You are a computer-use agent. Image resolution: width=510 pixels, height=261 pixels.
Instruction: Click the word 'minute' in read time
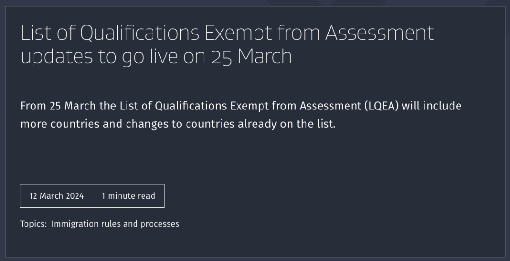122,196
